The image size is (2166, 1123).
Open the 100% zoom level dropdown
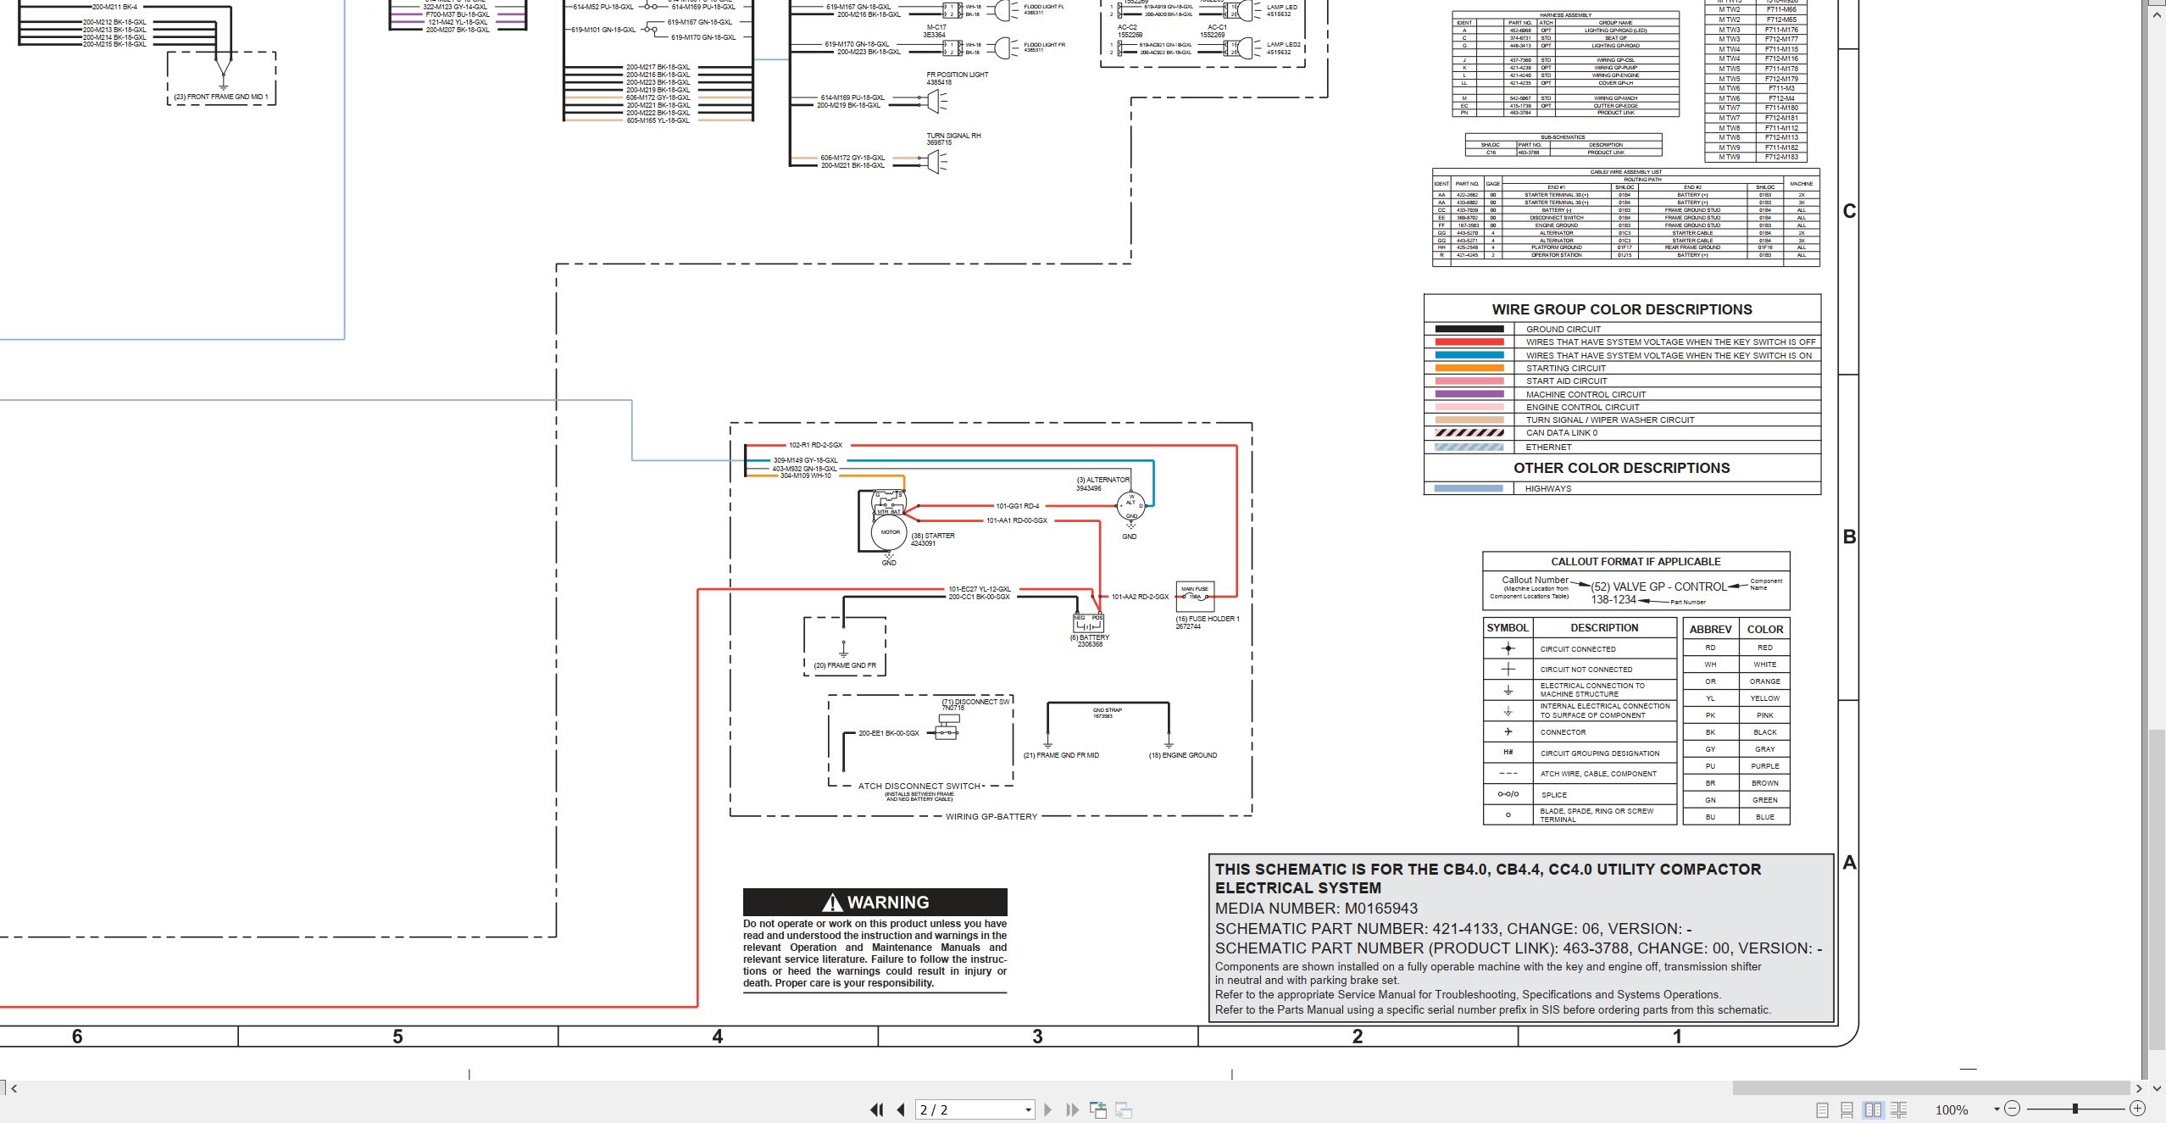tap(1997, 1109)
